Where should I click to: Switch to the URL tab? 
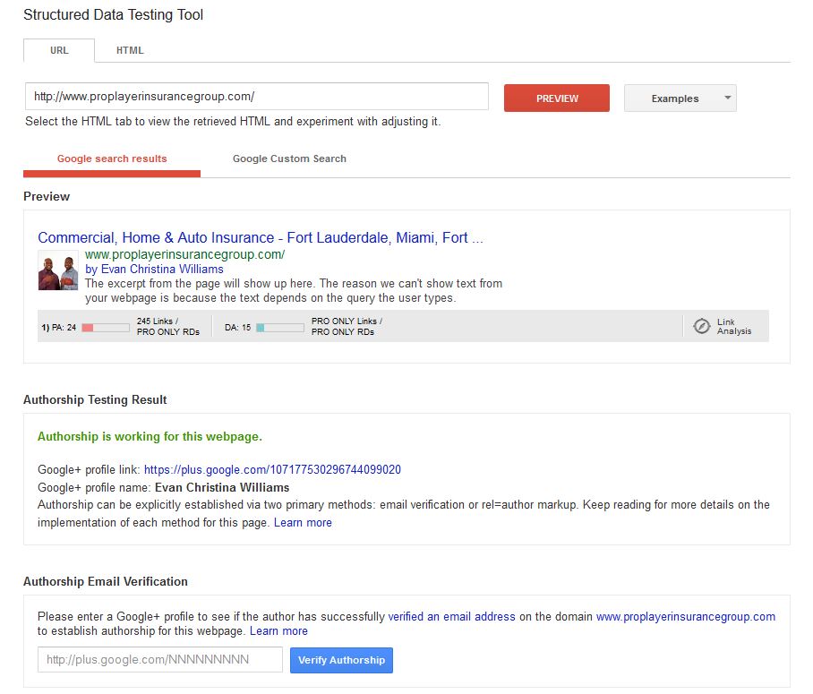point(59,50)
